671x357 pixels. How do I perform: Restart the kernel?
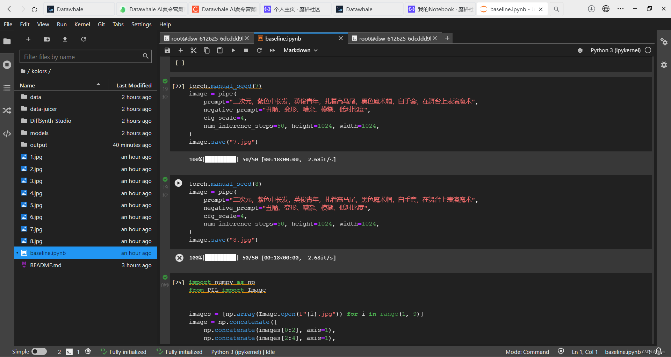[259, 50]
